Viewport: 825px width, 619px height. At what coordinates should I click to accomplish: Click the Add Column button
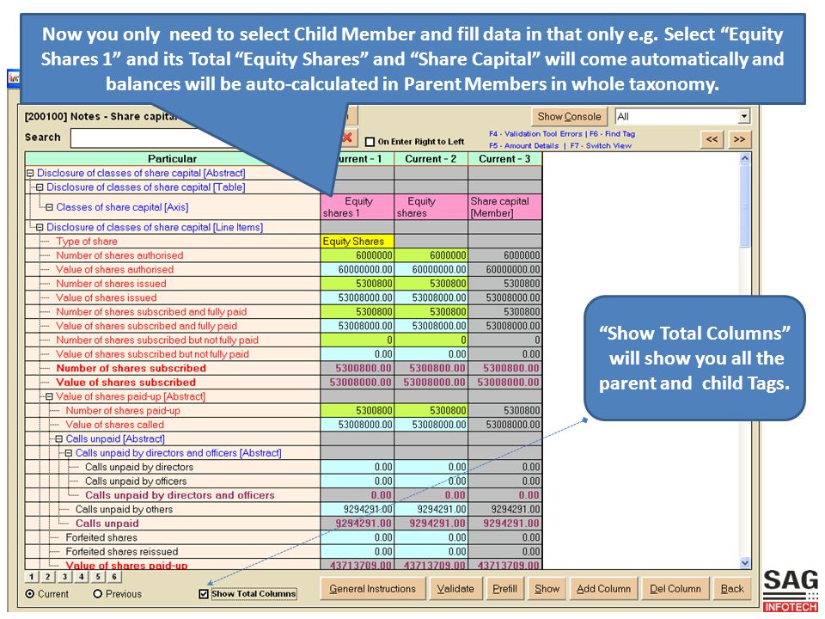point(603,588)
